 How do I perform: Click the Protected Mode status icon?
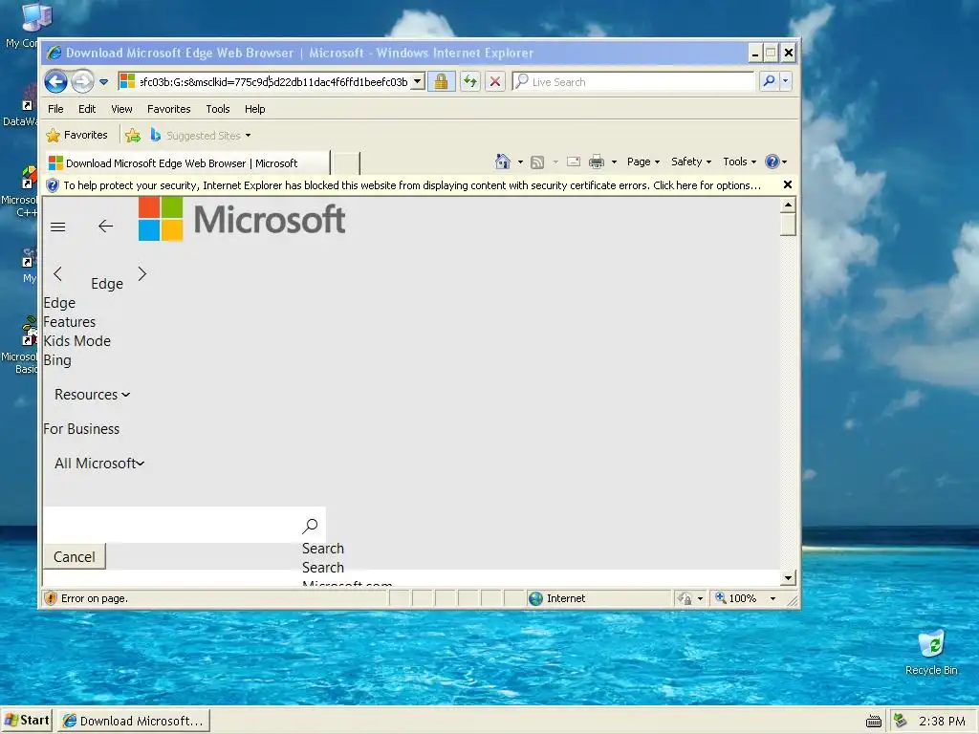(x=685, y=598)
